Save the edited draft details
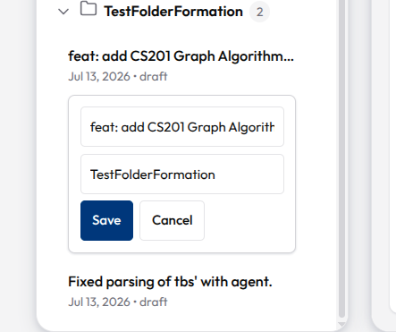The height and width of the screenshot is (332, 396). click(x=106, y=220)
